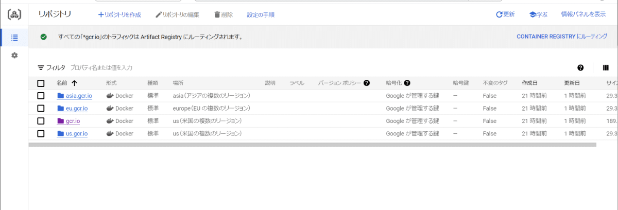618x210 pixels.
Task: Open the help icon above the table
Action: point(580,67)
